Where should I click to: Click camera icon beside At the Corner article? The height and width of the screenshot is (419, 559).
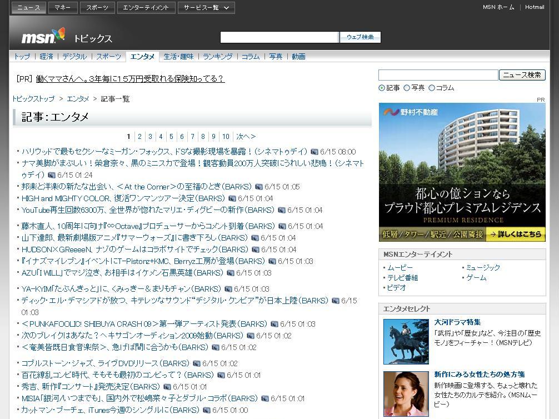pos(259,187)
